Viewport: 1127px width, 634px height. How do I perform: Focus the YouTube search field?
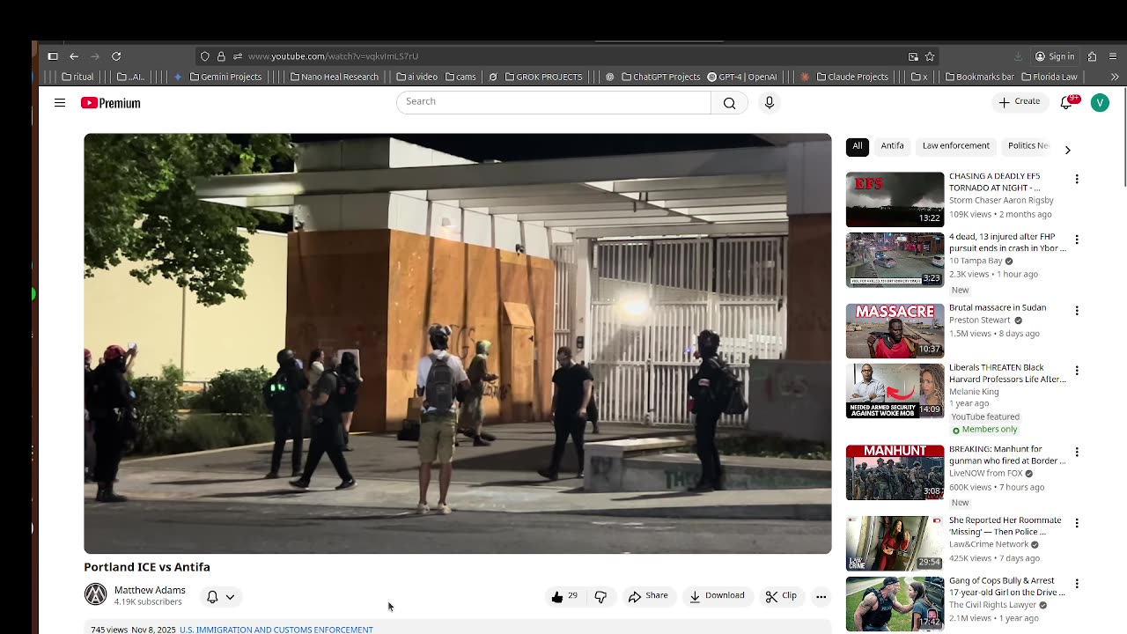[x=554, y=102]
